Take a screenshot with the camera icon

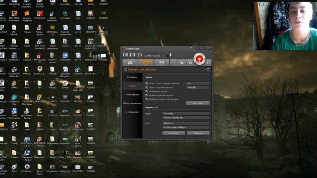(x=190, y=63)
